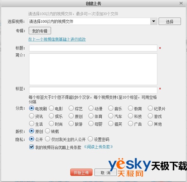Focus the 标题 title input field
Screen dimensions: 187x182
(93, 48)
